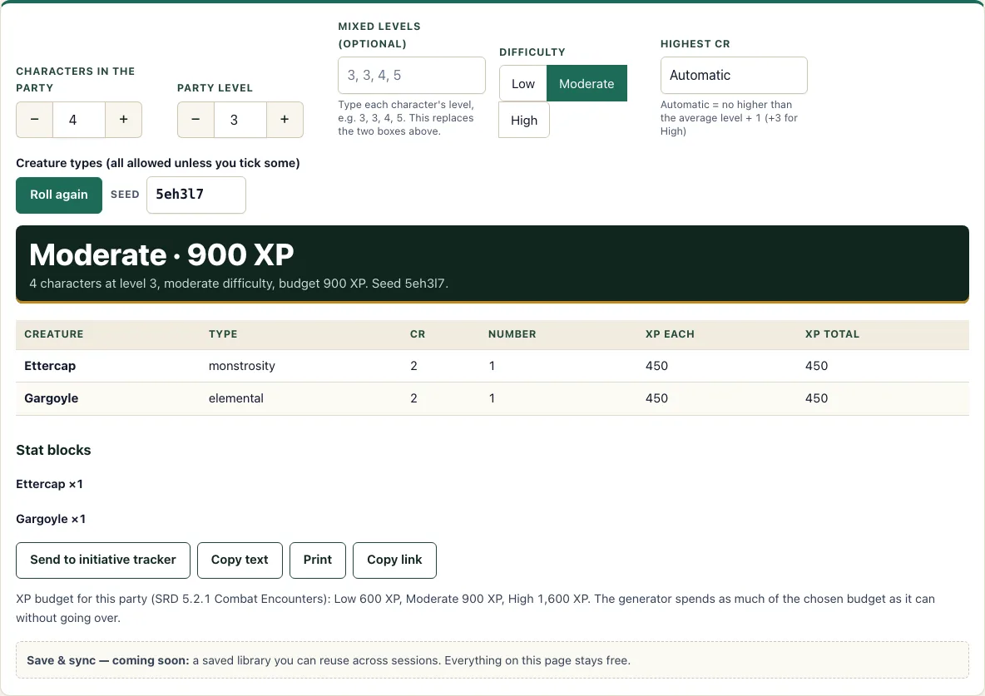
Task: Click the Moderate · 900 XP heading
Action: point(161,254)
